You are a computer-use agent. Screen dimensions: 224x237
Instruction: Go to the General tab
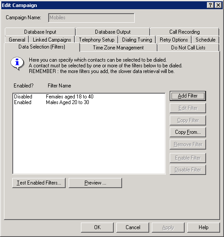pos(17,40)
